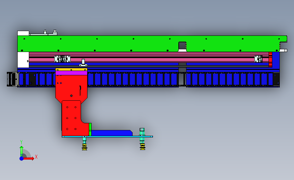Pick the left yellow suction cup
Screen dimensions: 294x180
(x=84, y=147)
